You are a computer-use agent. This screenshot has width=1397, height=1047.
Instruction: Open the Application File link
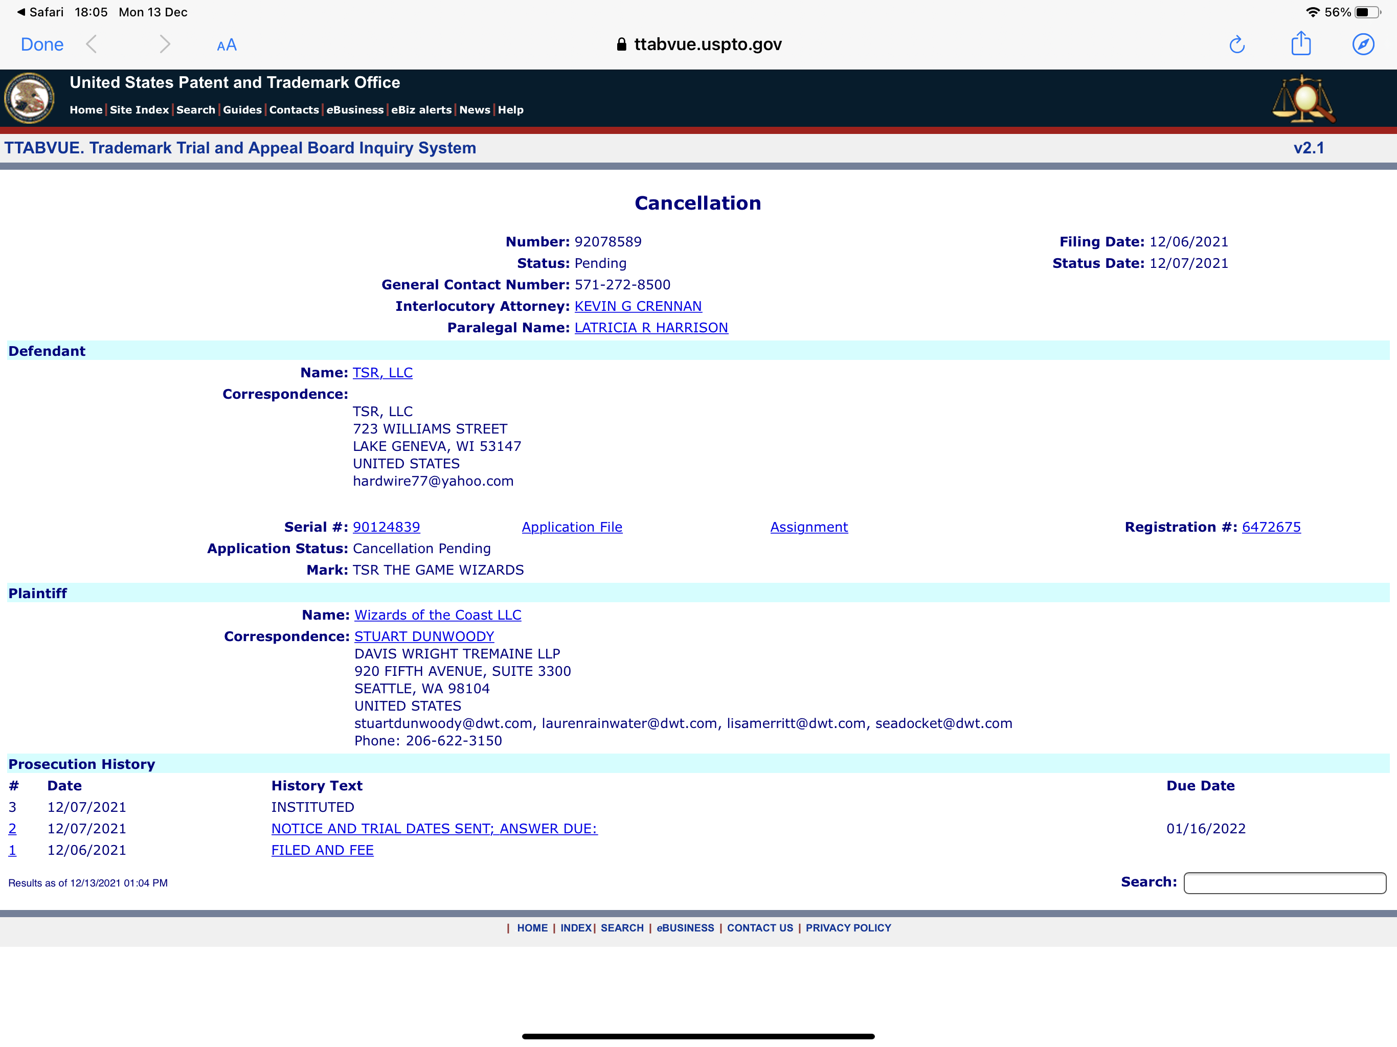tap(572, 527)
